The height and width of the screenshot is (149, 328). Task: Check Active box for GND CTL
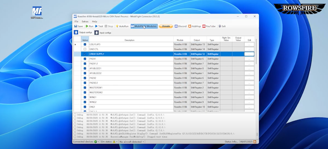85,49
